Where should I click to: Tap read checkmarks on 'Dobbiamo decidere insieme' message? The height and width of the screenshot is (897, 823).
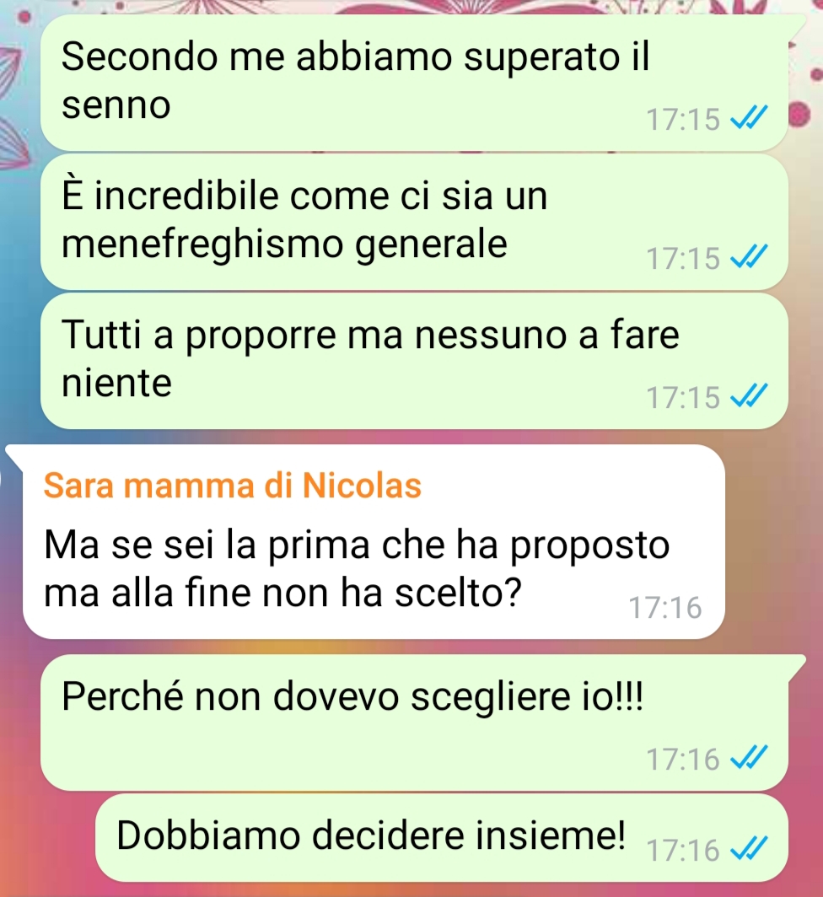[x=749, y=849]
